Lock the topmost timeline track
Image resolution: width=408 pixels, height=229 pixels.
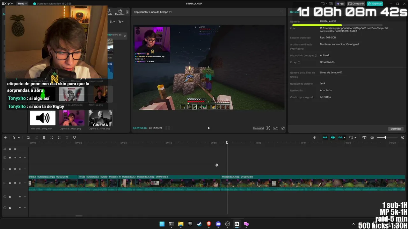click(10, 149)
